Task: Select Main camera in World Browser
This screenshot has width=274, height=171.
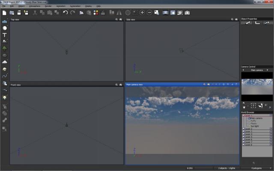Action: 256,118
